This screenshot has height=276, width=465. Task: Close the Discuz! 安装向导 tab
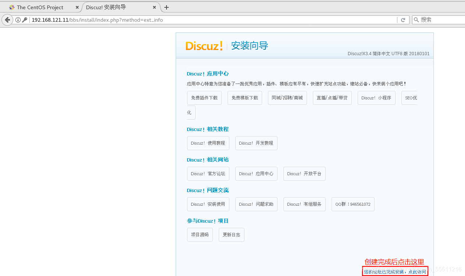(x=155, y=7)
